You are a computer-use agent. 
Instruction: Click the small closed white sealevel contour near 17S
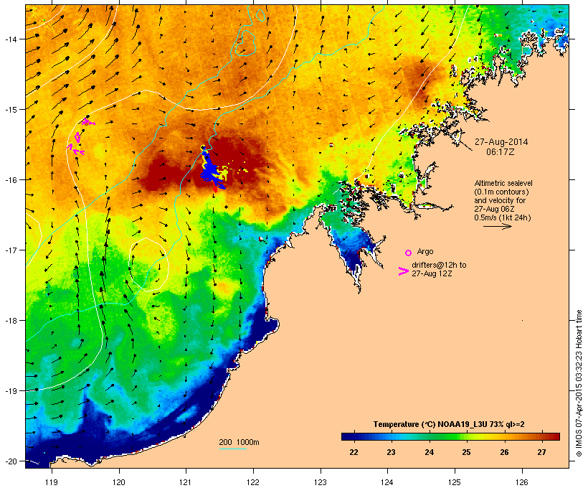tap(149, 264)
